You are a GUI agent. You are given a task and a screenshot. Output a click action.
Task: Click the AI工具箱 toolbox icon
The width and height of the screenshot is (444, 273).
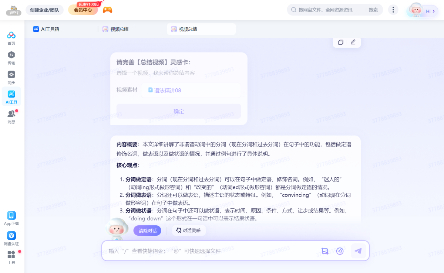36,29
